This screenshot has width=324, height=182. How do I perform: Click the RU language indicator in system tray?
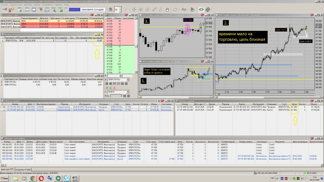click(x=273, y=178)
